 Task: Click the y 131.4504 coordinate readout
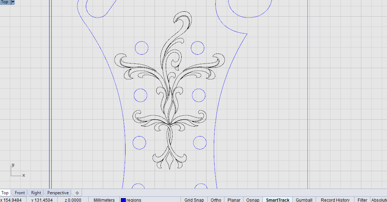point(42,200)
